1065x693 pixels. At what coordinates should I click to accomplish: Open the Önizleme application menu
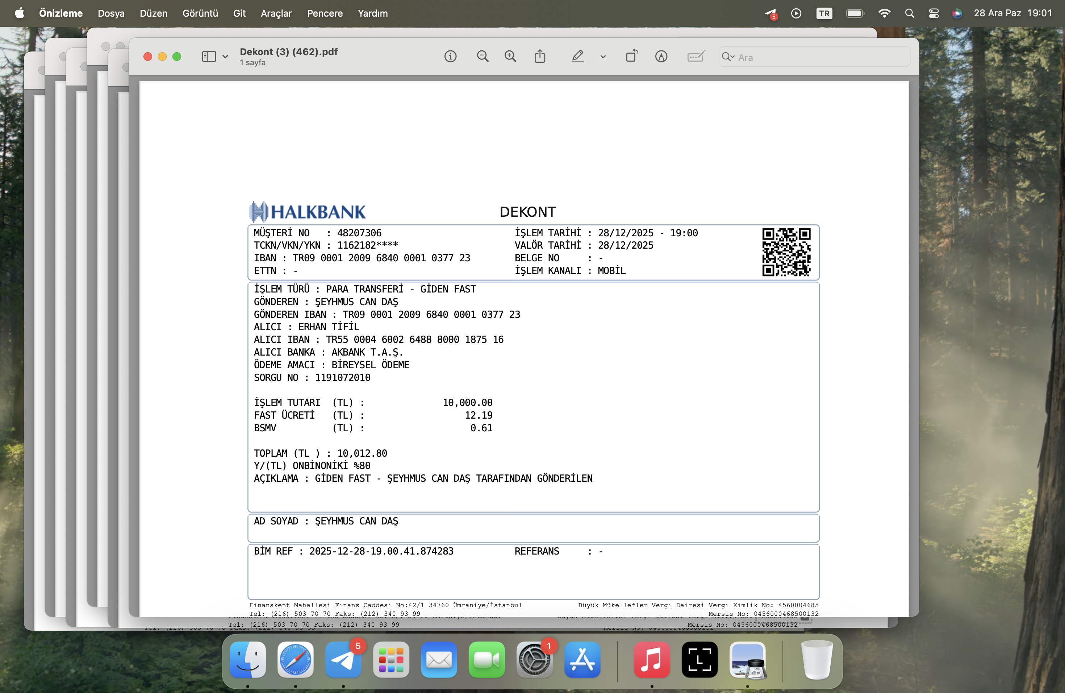point(61,13)
